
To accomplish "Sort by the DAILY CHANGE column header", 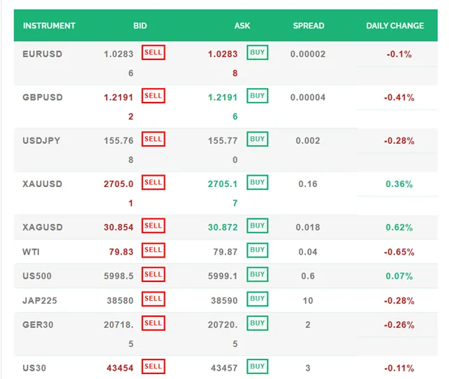I will point(395,26).
